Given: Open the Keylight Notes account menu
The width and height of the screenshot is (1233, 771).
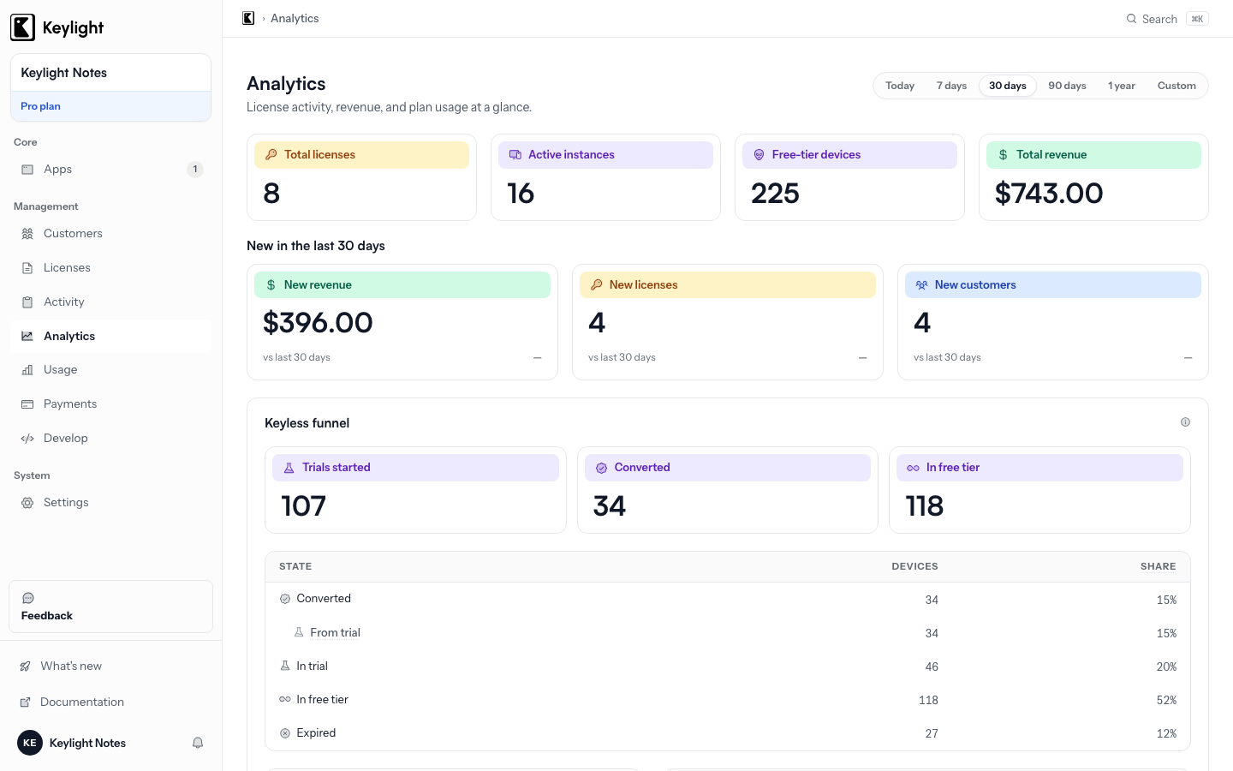Looking at the screenshot, I should (87, 743).
